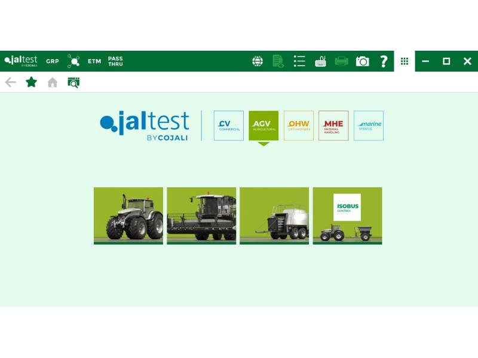Open the language globe icon

coord(257,60)
